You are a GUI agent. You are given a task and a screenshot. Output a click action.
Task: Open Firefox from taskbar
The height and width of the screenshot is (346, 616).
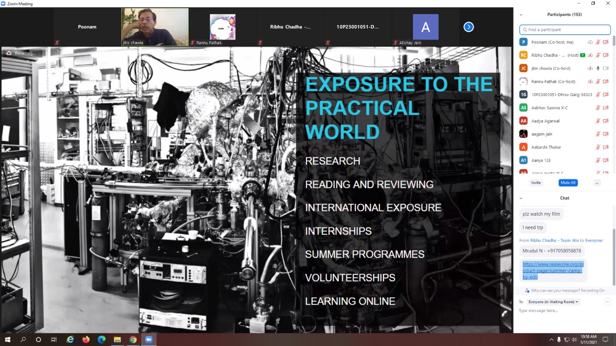coord(86,339)
